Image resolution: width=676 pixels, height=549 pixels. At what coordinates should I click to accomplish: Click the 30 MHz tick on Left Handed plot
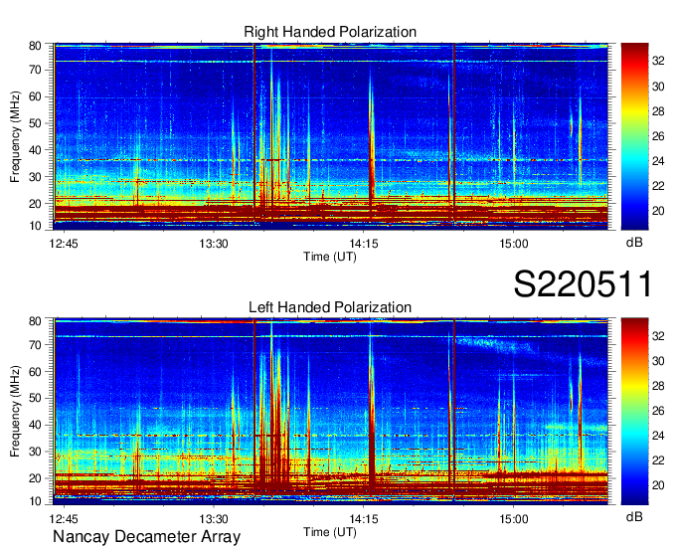tap(36, 452)
